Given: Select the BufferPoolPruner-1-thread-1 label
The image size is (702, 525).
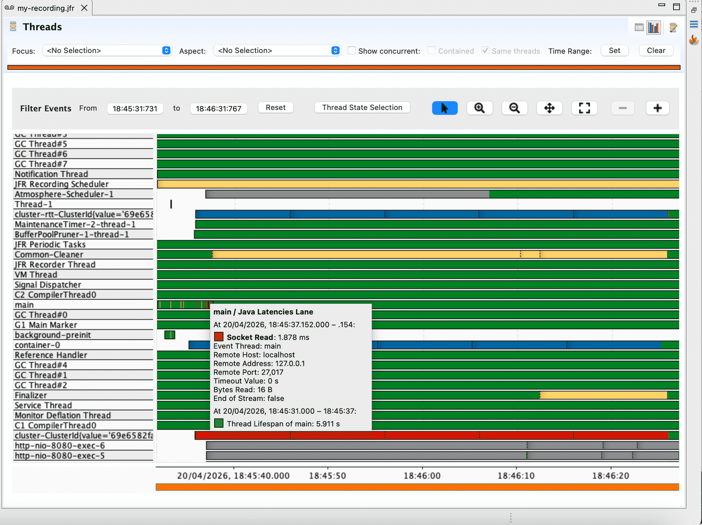Looking at the screenshot, I should [83, 234].
